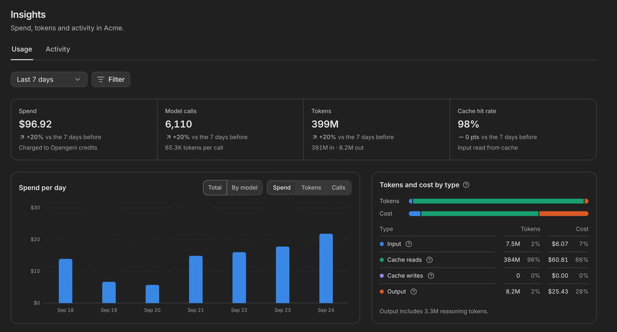This screenshot has height=332, width=617.
Task: Click the Cost column header
Action: (582, 229)
